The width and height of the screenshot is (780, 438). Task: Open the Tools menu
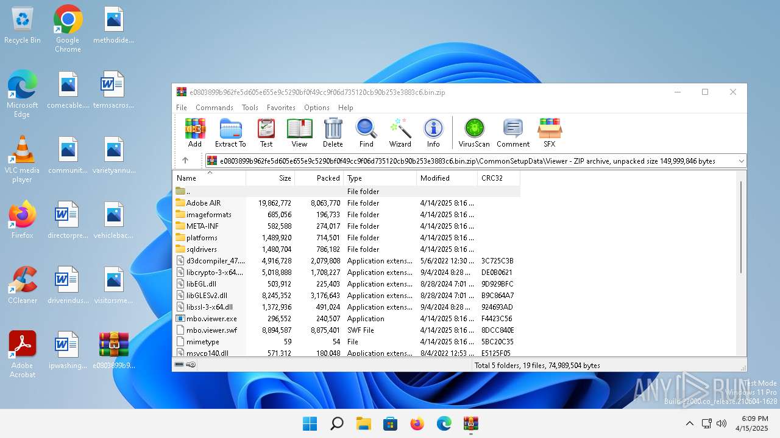[250, 107]
